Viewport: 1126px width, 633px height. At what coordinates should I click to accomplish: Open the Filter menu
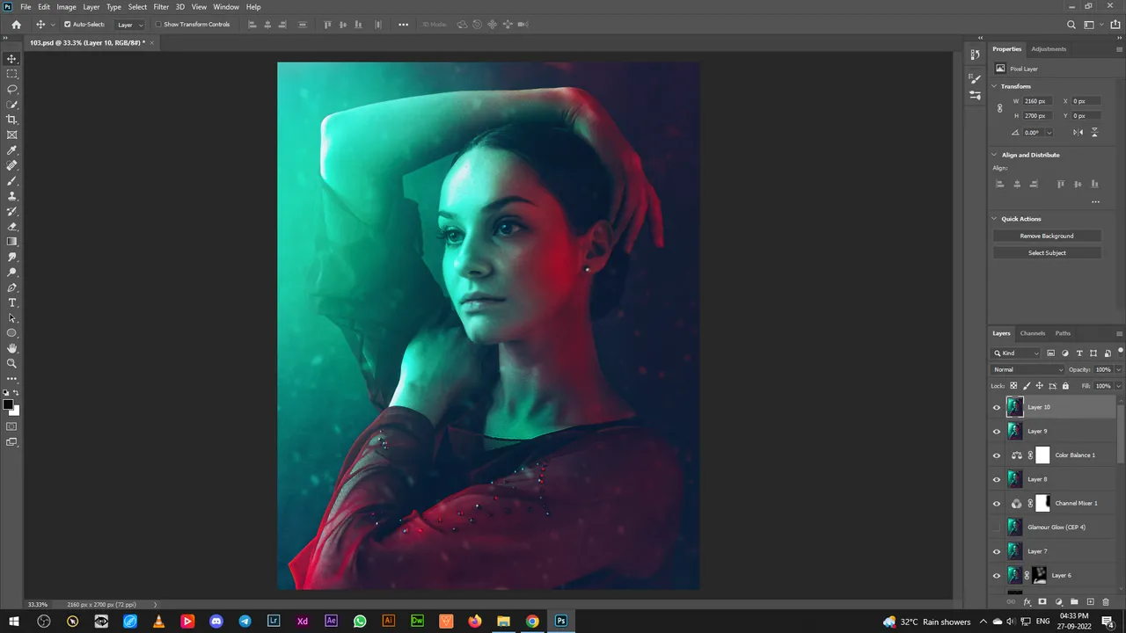(161, 6)
